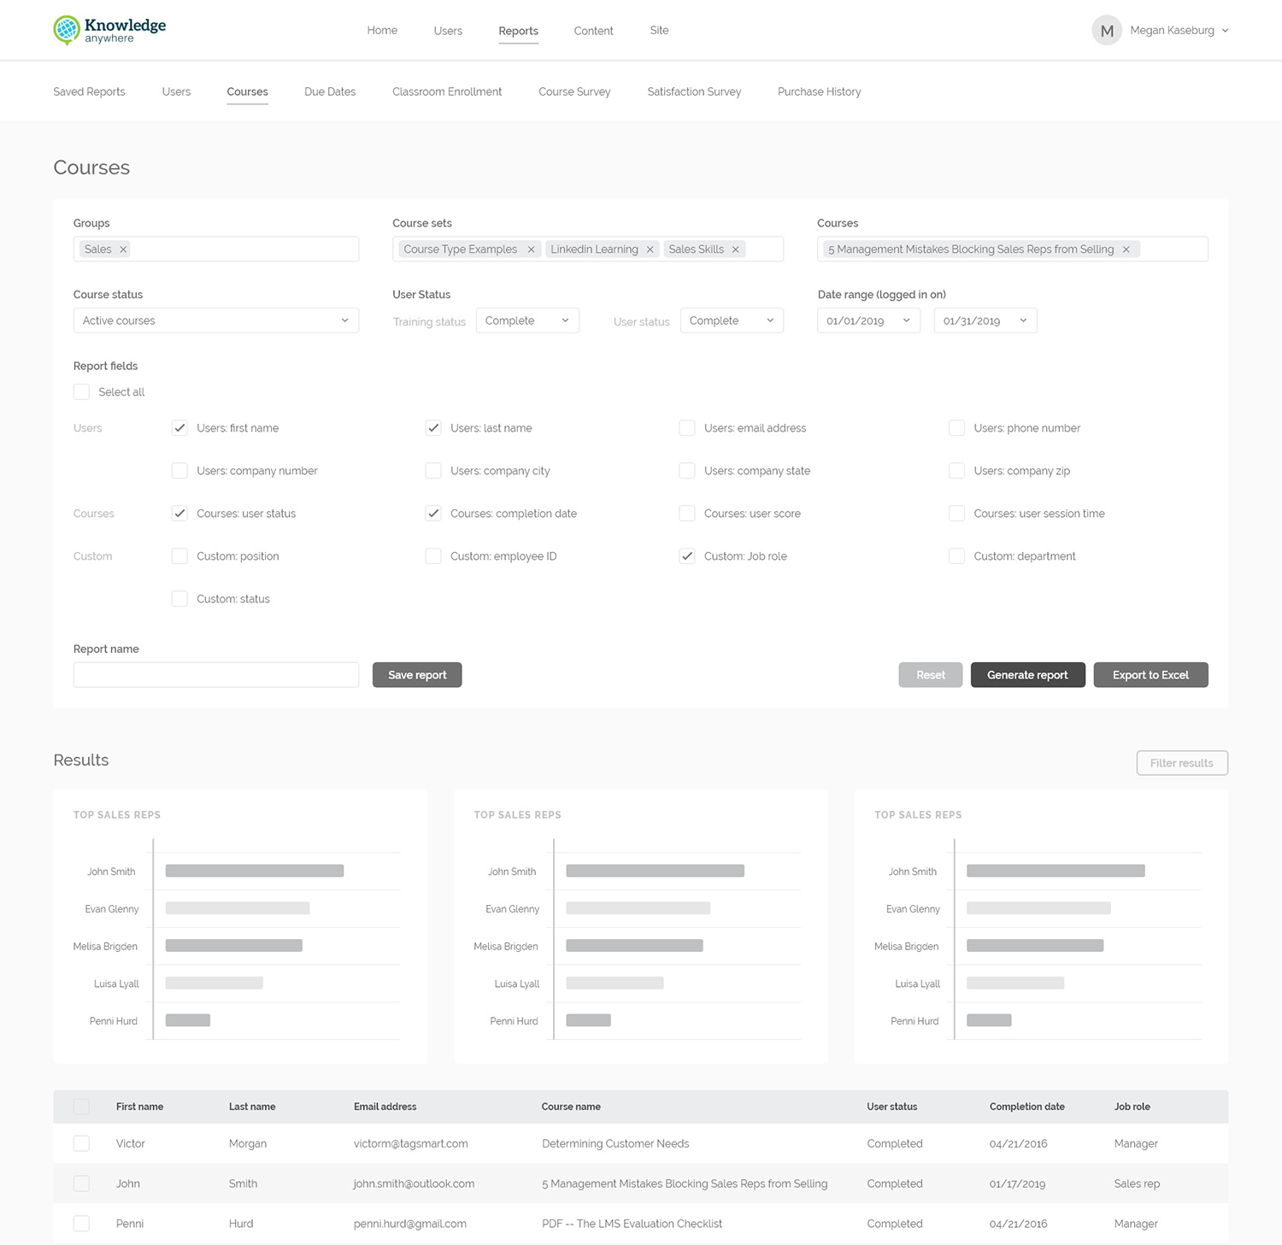Check the Users: email address field

point(687,427)
